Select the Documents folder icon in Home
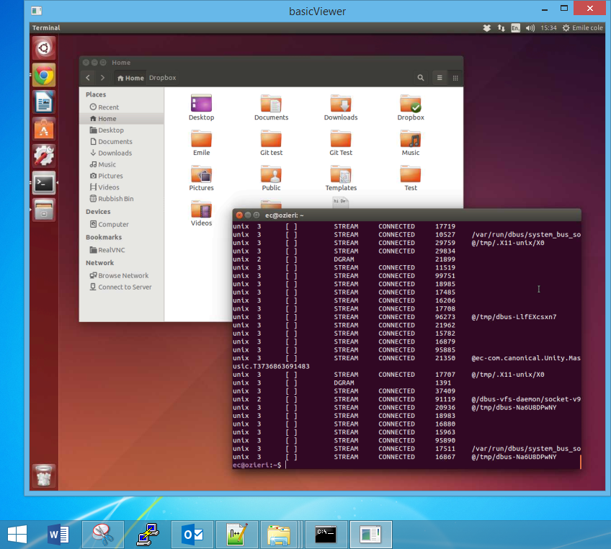 click(271, 107)
